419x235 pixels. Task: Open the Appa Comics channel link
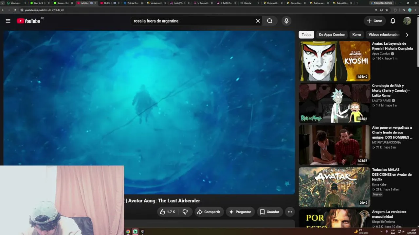pyautogui.click(x=381, y=54)
